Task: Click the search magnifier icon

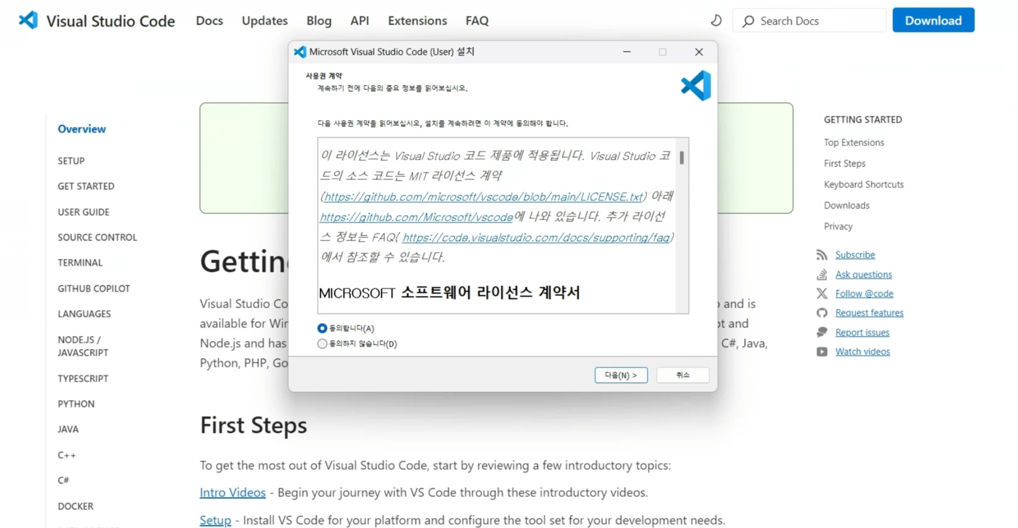Action: coord(748,21)
